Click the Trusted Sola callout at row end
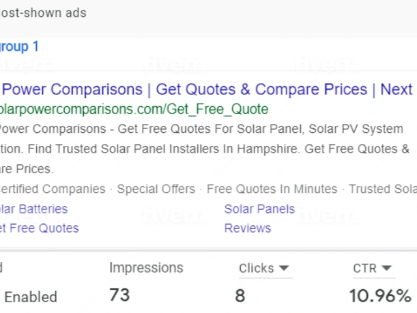This screenshot has width=417, height=313. (x=383, y=189)
